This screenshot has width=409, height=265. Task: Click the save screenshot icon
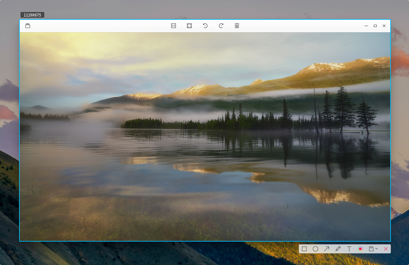[x=371, y=249]
